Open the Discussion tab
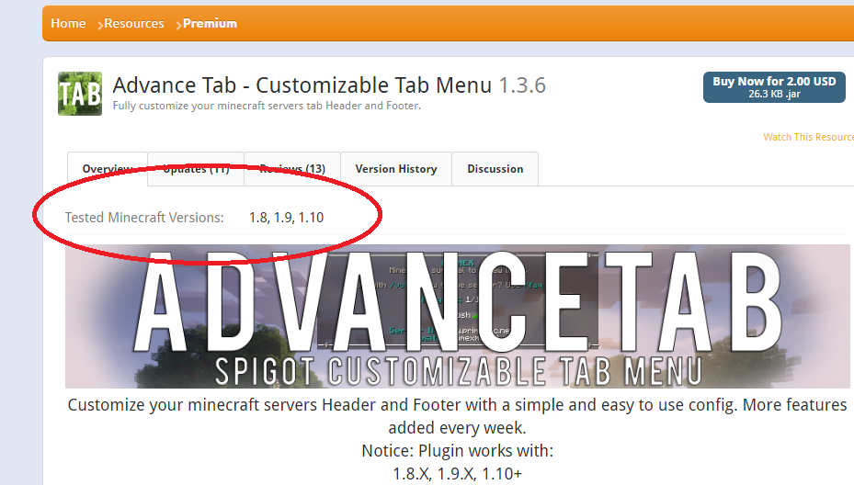Image resolution: width=854 pixels, height=485 pixels. (x=495, y=169)
